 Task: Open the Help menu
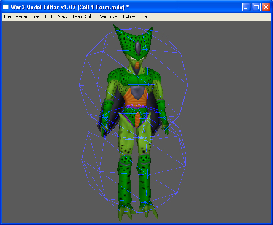[146, 16]
